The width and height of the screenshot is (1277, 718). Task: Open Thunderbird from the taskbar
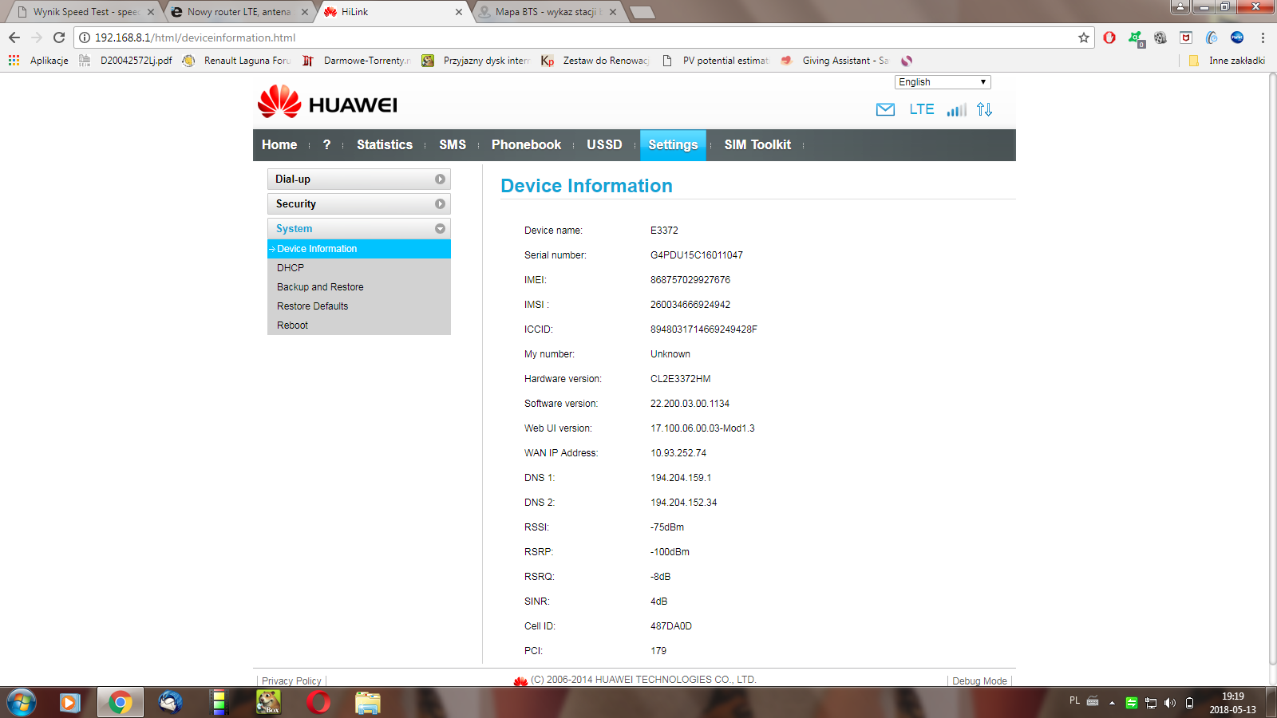[170, 703]
